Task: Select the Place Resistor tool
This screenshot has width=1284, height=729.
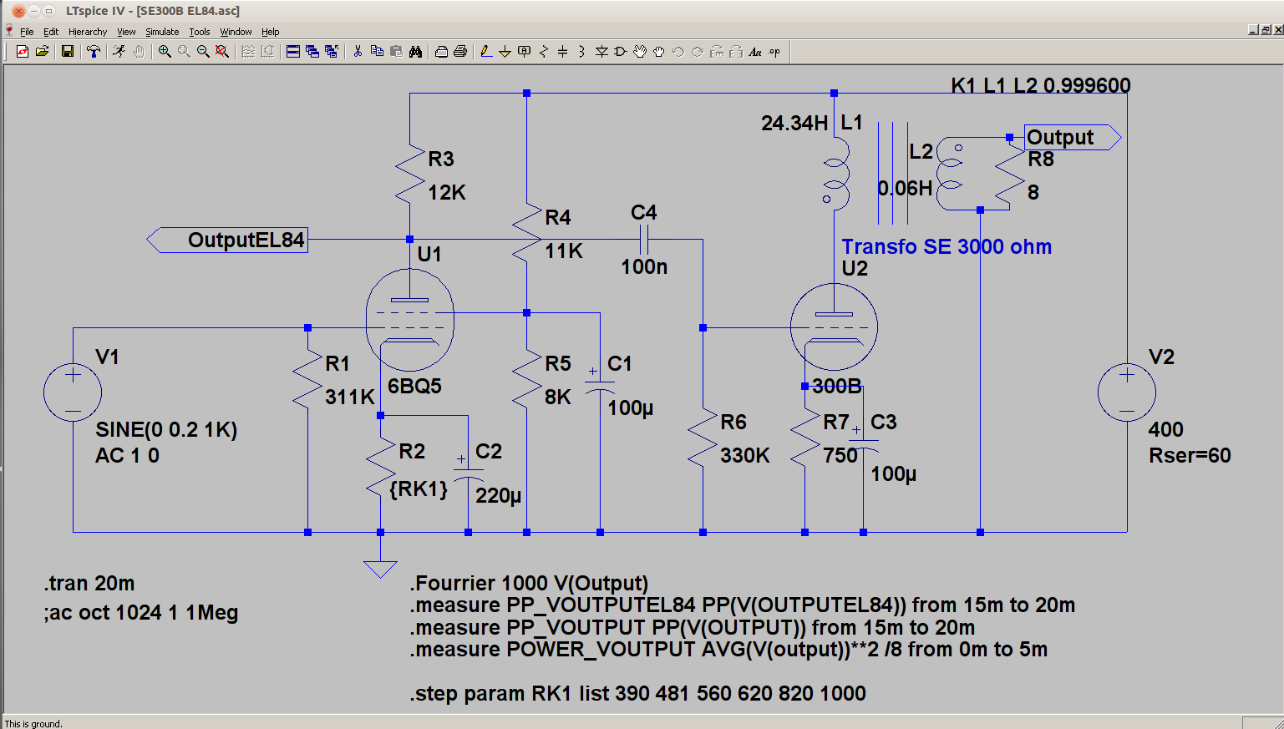Action: point(544,52)
